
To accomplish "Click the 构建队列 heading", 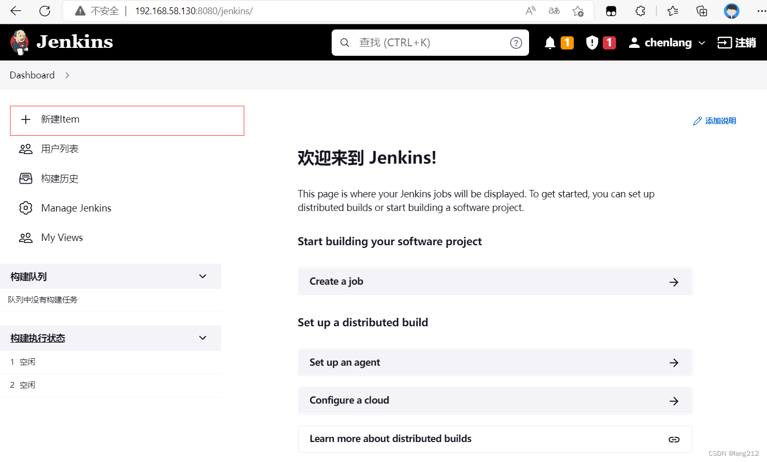I will (x=29, y=277).
